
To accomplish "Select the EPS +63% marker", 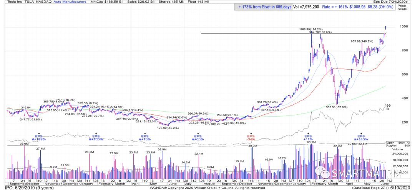I will click(x=198, y=138).
